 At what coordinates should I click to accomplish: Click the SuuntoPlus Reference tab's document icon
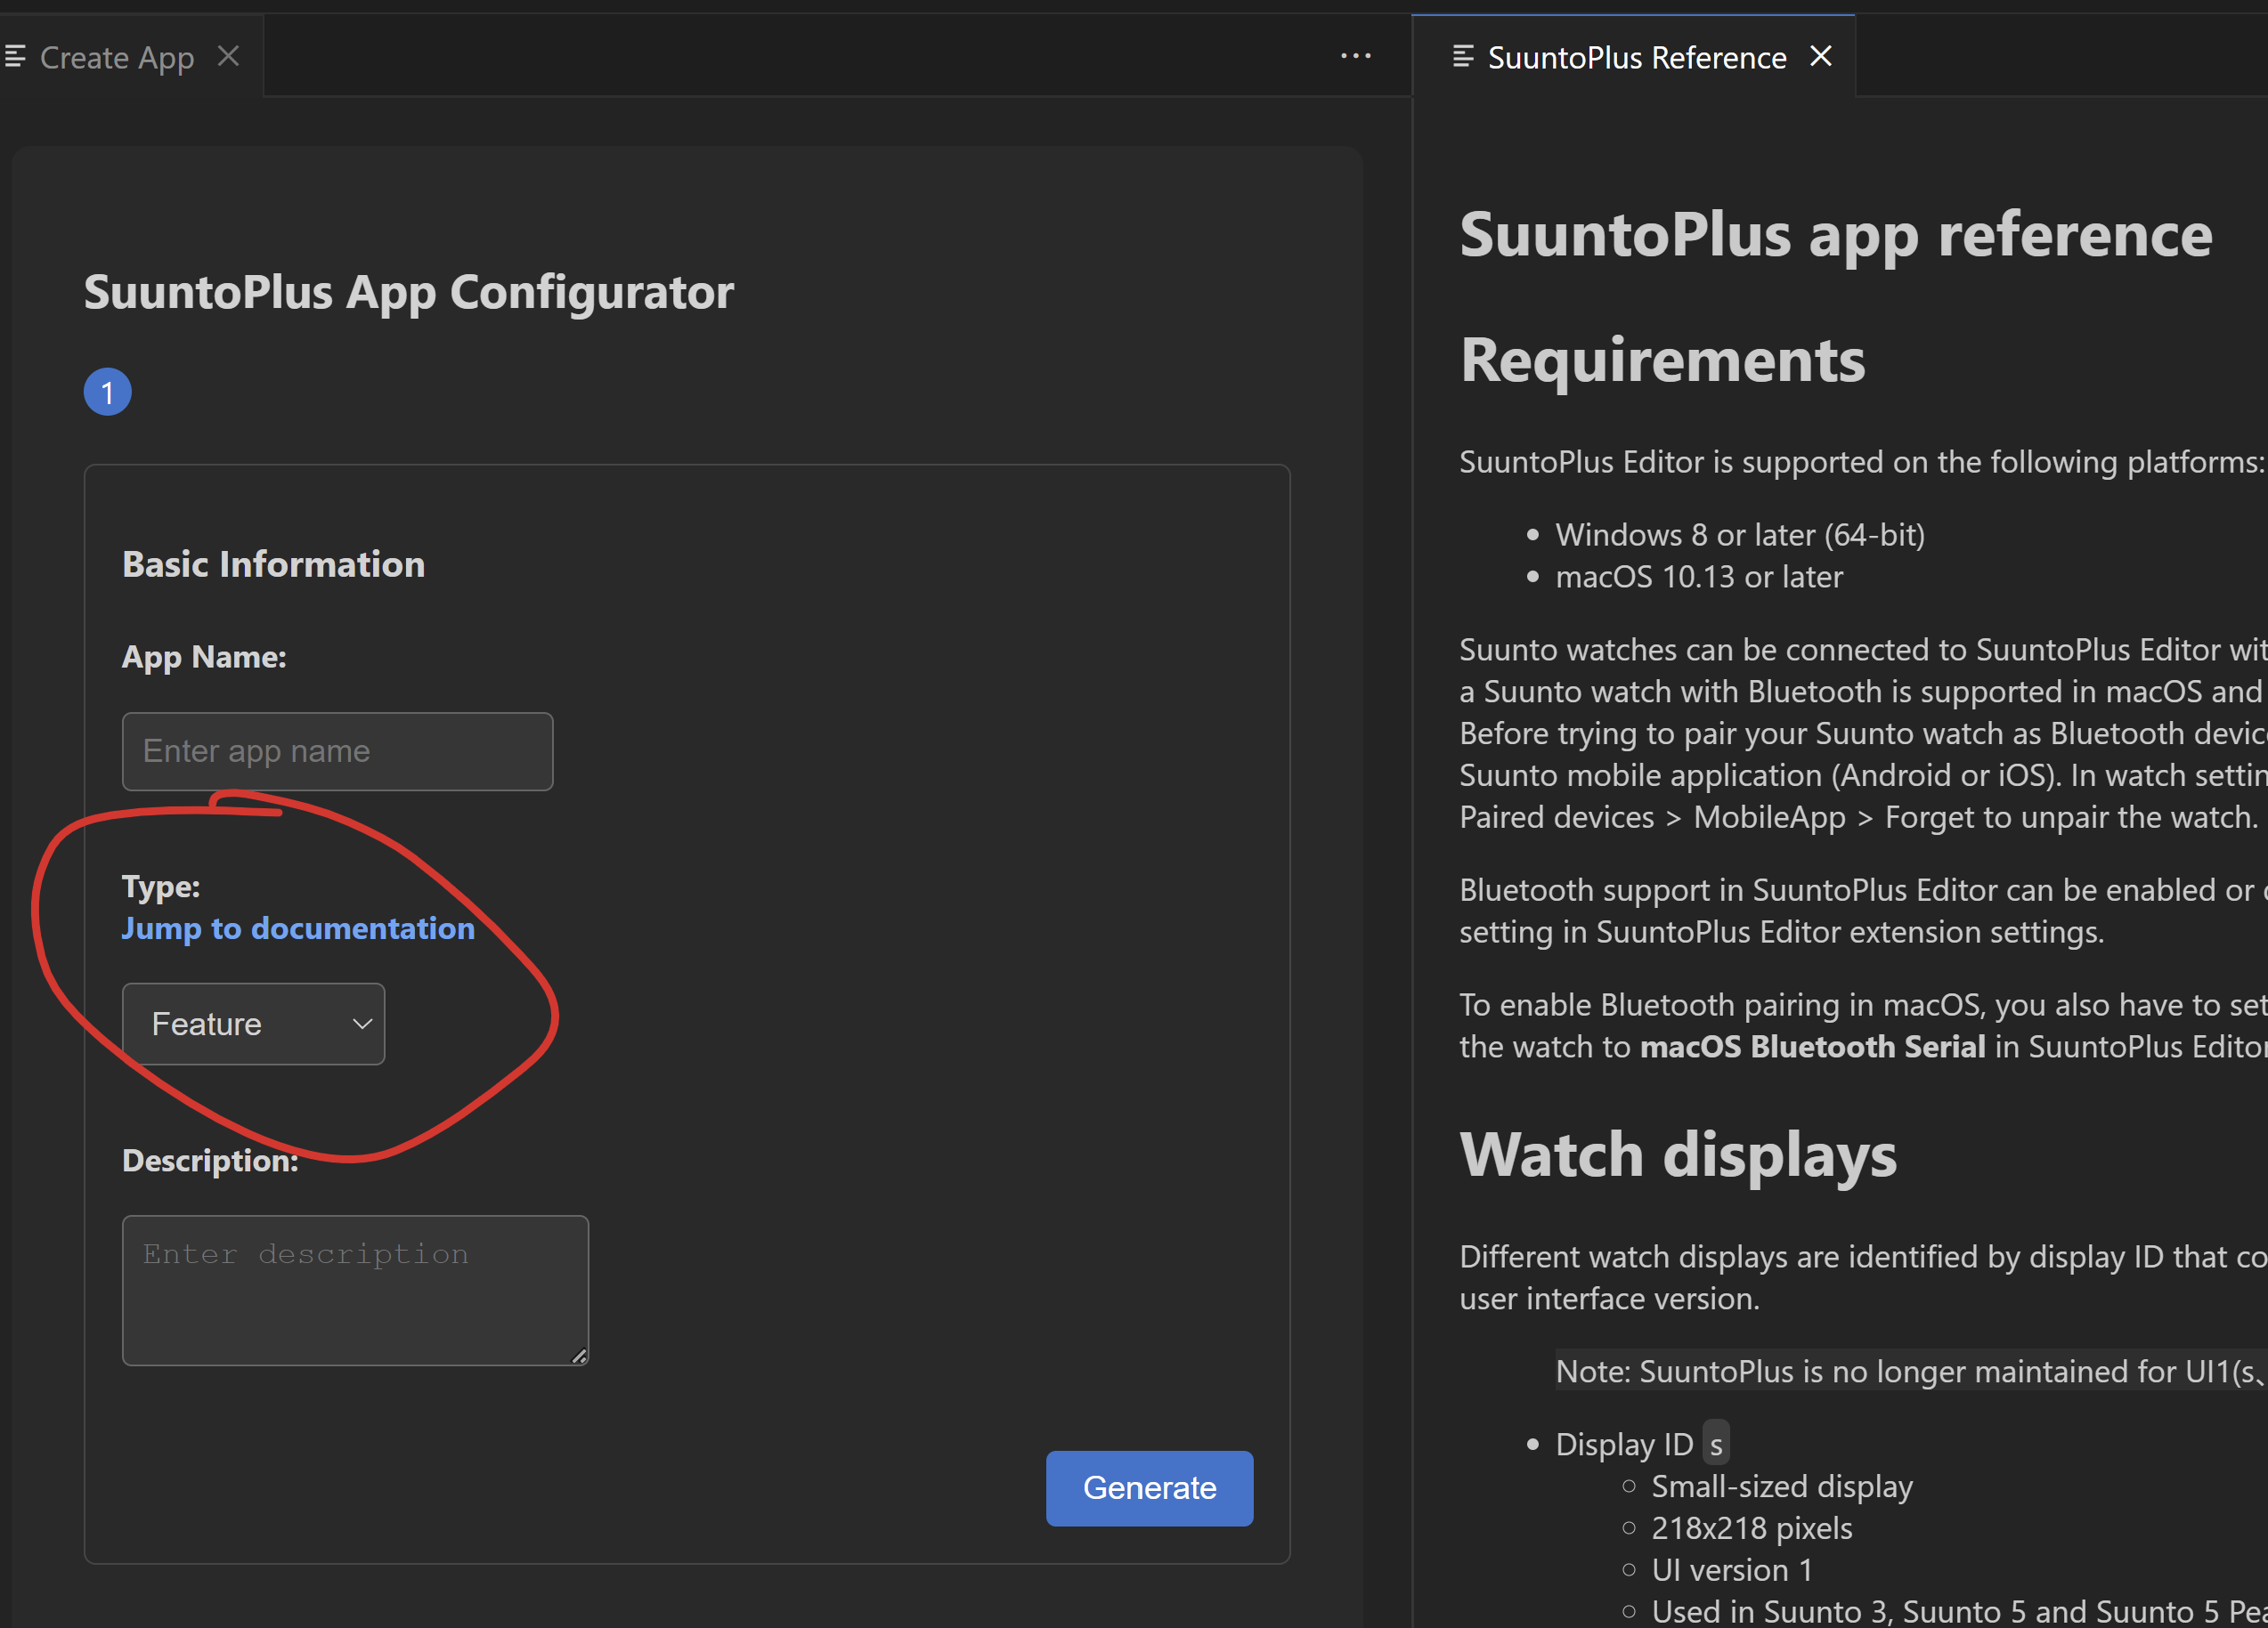coord(1462,56)
